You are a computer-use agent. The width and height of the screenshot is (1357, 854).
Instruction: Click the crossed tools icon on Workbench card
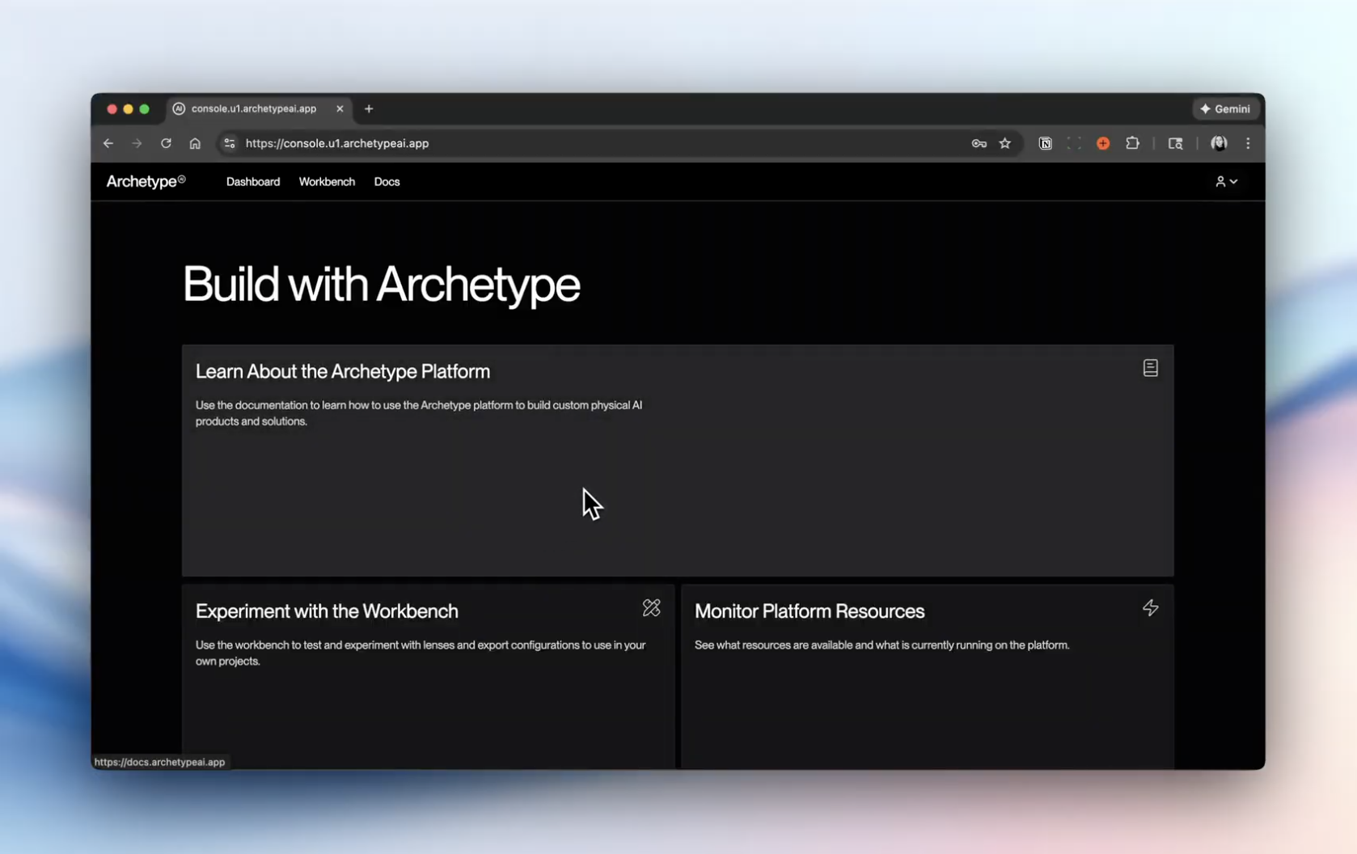pos(651,607)
